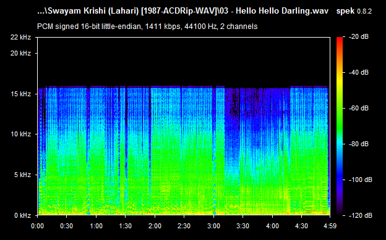Click the 1:00 time axis label
The width and height of the screenshot is (386, 240).
(96, 226)
